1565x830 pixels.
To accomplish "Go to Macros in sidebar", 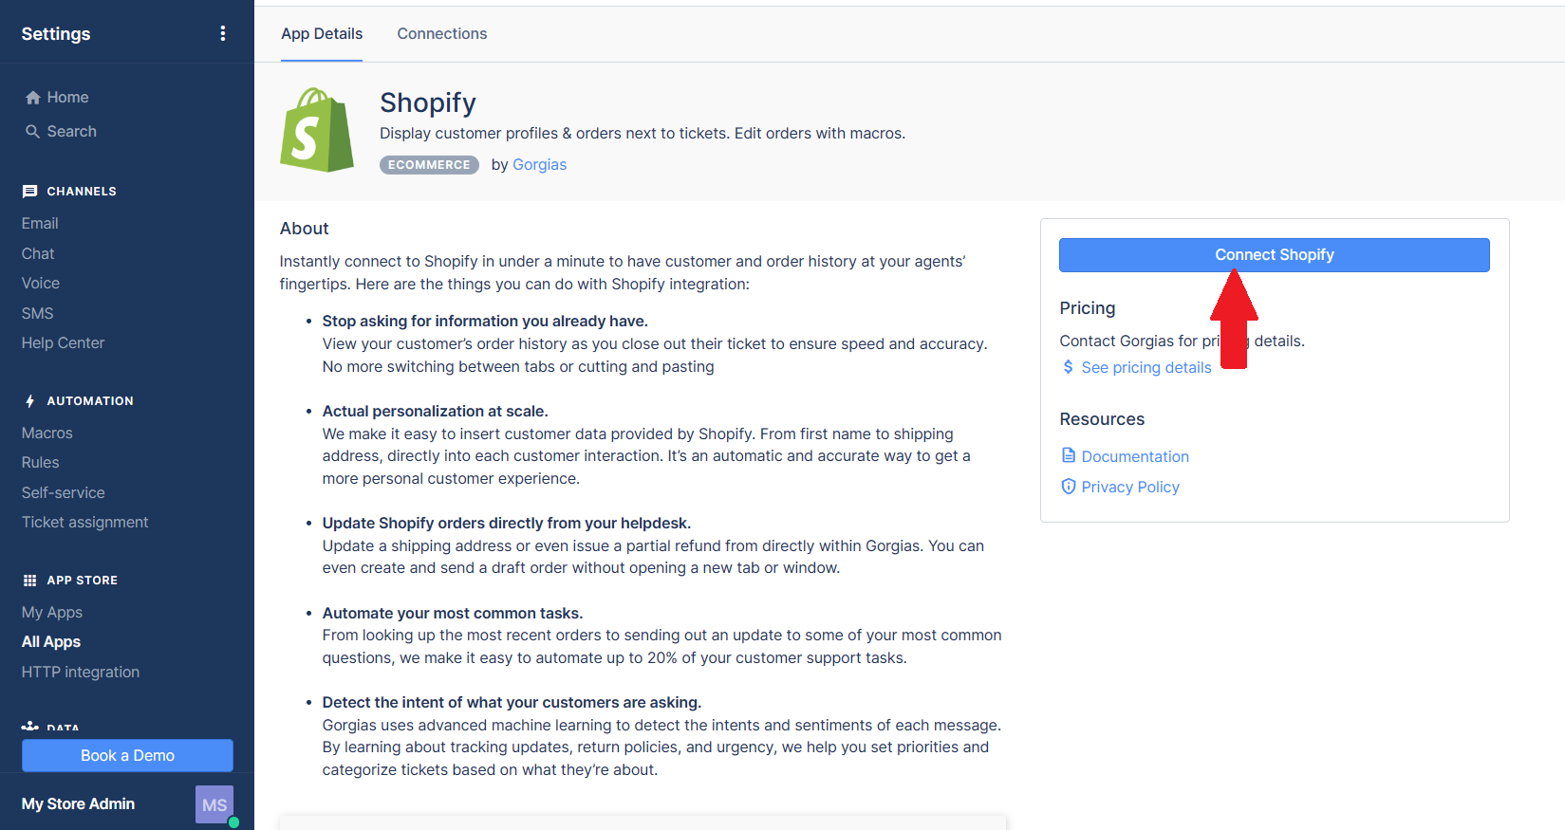I will click(x=47, y=433).
